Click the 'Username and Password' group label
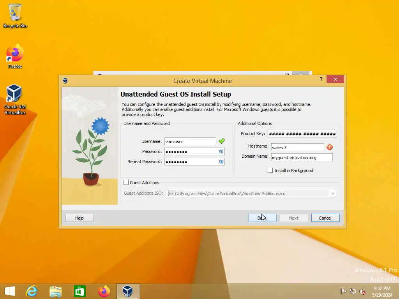The height and width of the screenshot is (299, 399). (147, 123)
